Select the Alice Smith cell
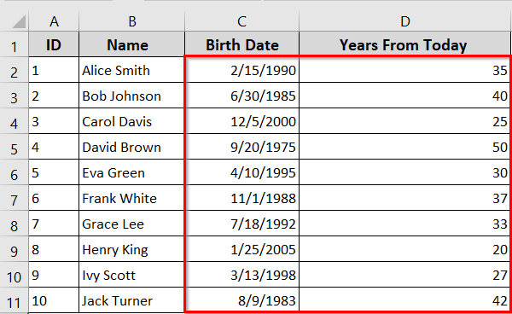 pyautogui.click(x=132, y=70)
